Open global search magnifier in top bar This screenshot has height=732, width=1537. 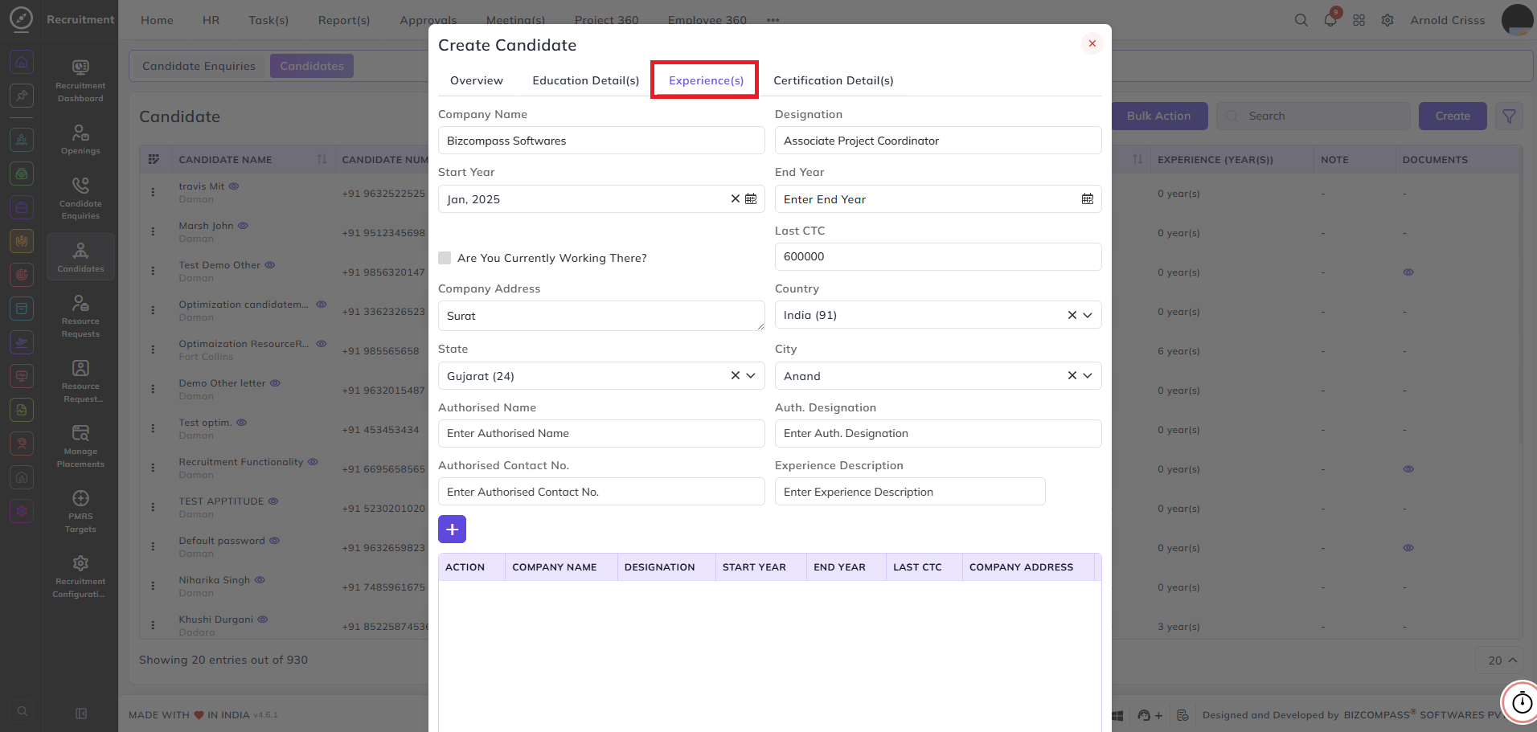pos(1301,20)
